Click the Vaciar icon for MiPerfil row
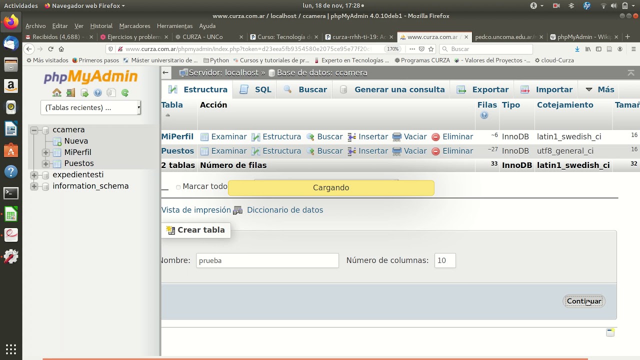This screenshot has width=640, height=360. (x=397, y=137)
